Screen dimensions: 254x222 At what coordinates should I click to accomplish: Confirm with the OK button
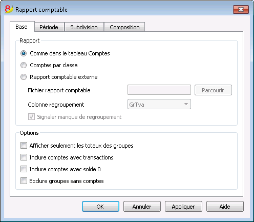click(x=100, y=207)
